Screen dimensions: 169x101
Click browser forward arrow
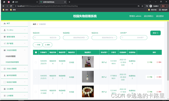tap(7, 6)
